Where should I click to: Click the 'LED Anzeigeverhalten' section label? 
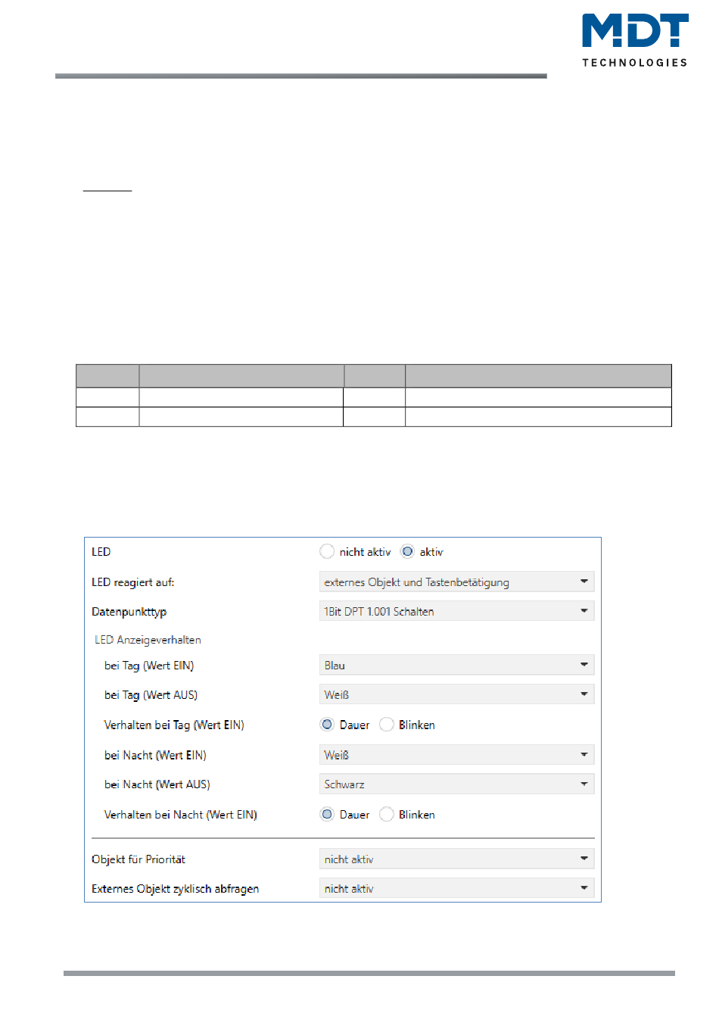(x=148, y=640)
